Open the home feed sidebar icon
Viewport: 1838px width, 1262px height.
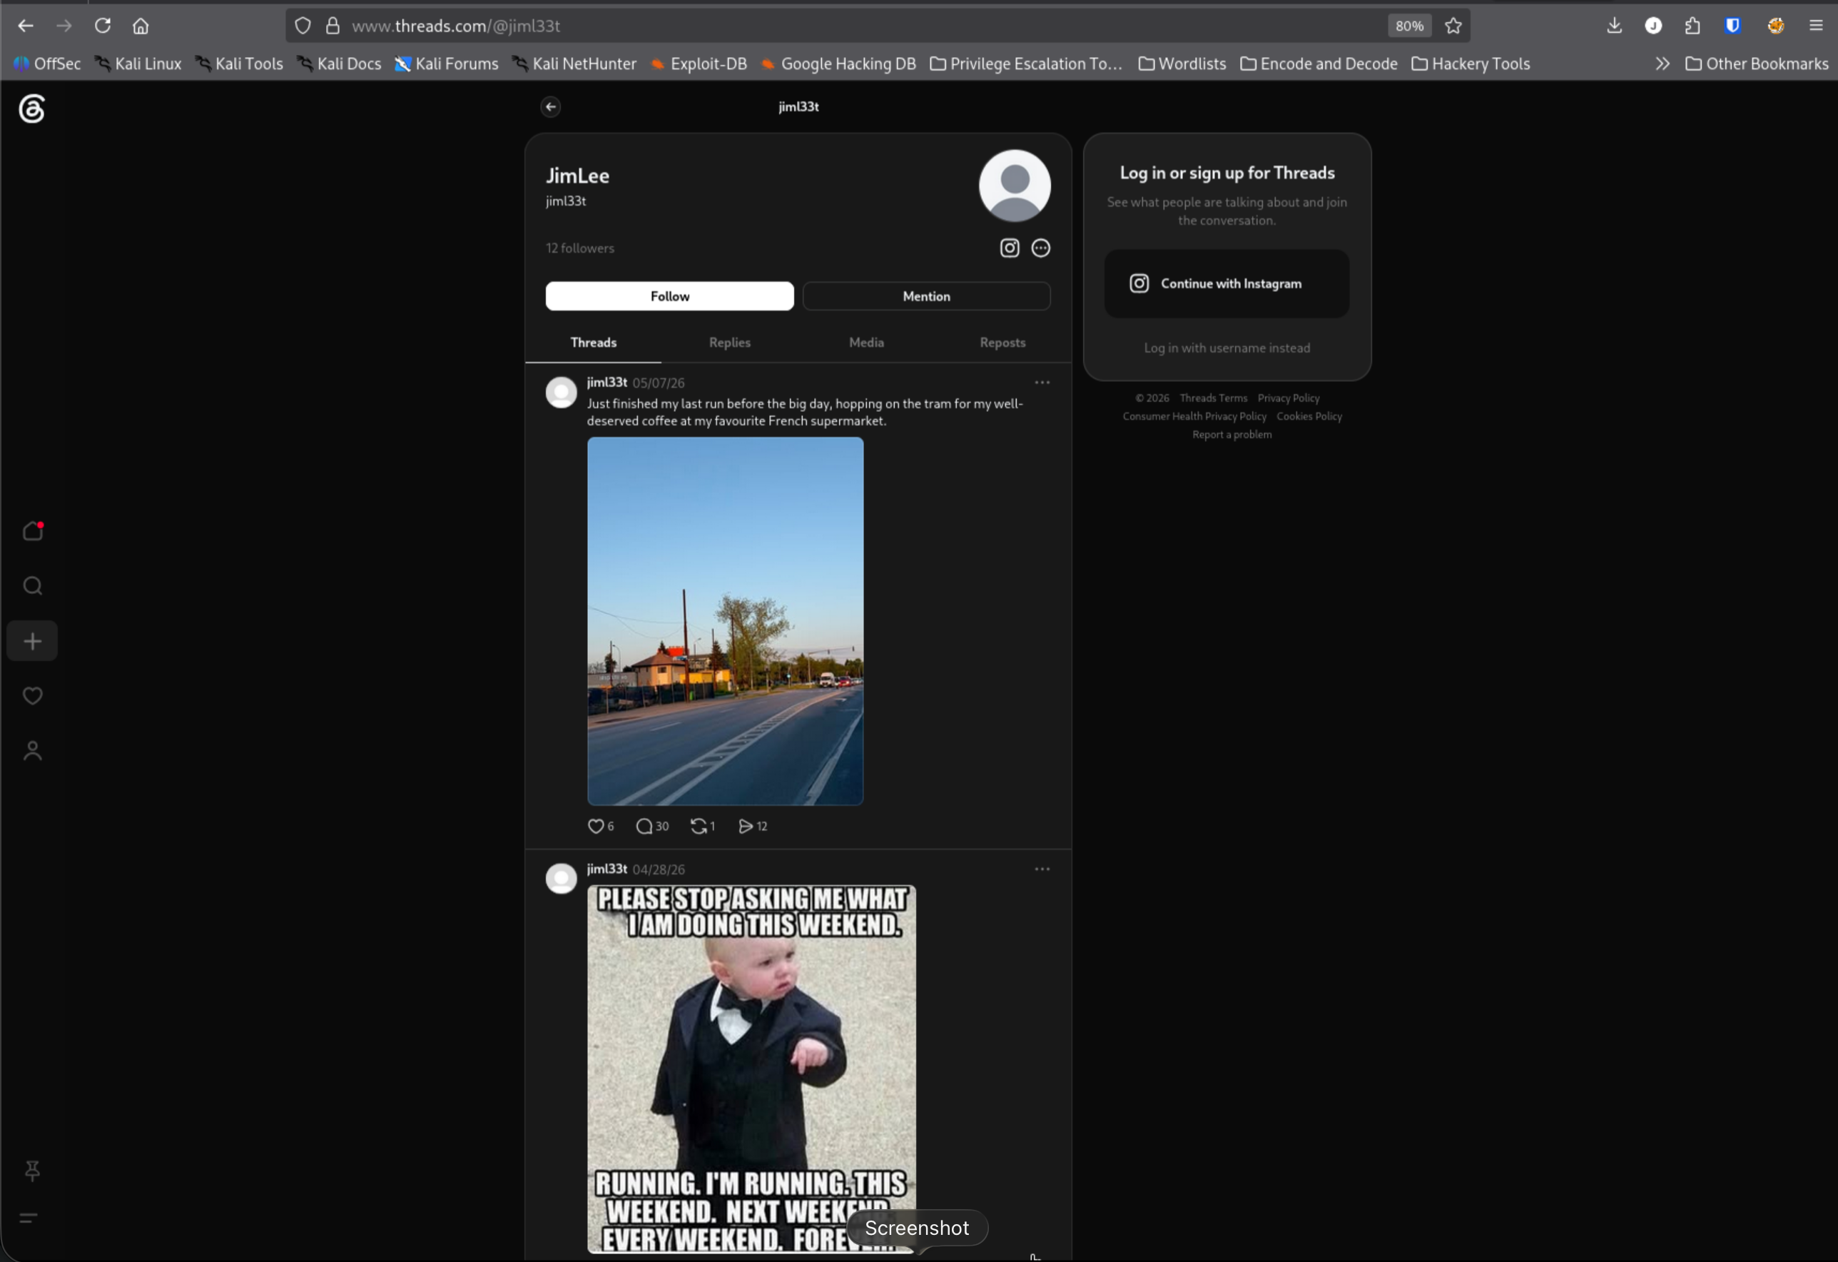(32, 530)
